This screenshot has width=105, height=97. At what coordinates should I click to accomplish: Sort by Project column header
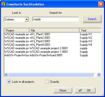[17, 30]
